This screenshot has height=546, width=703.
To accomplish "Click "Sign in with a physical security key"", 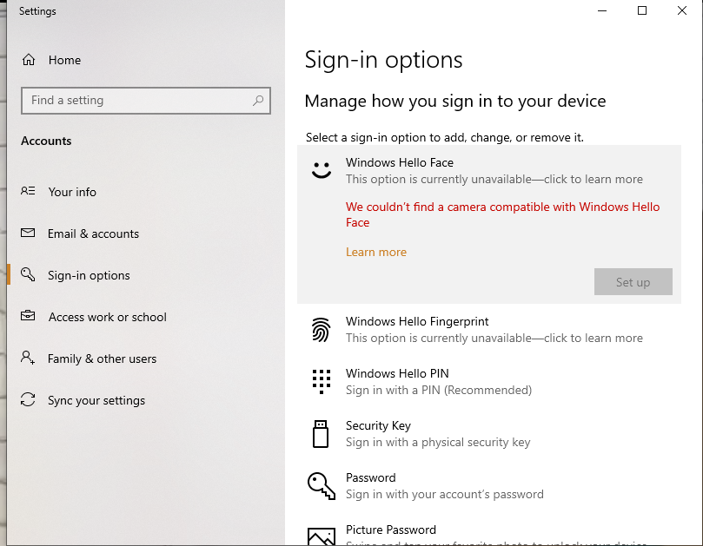I will (438, 443).
